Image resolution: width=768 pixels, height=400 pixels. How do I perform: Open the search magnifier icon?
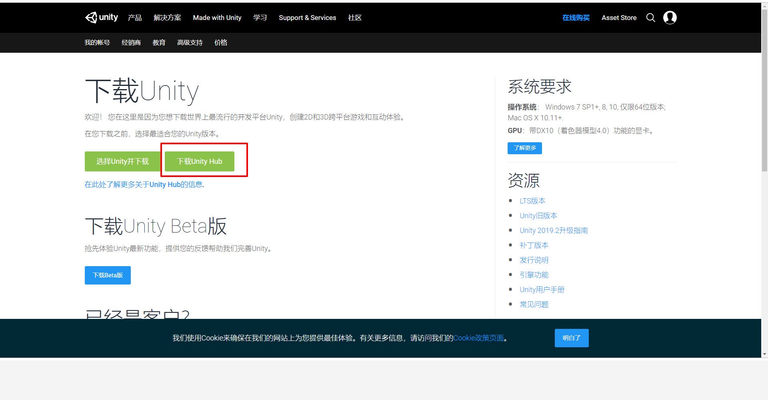[651, 18]
